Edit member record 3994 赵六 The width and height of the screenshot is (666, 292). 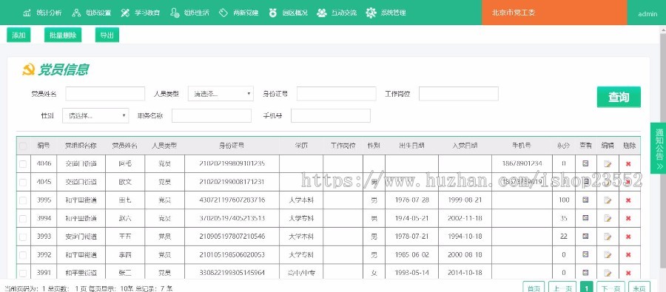point(608,218)
